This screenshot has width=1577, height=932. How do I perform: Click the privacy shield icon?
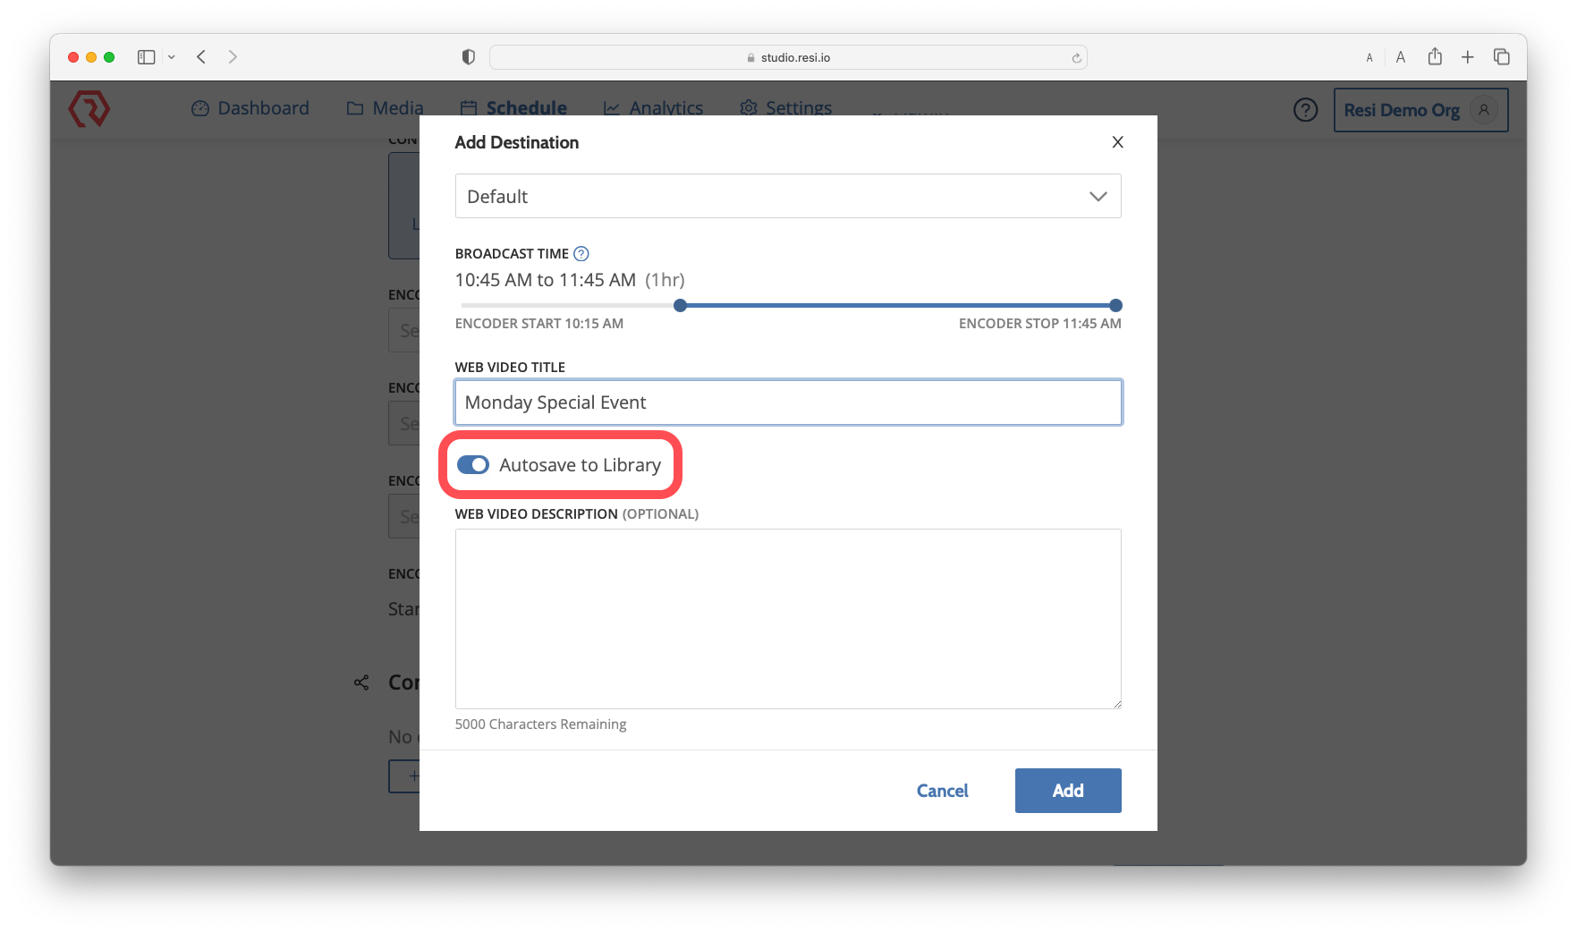tap(468, 57)
